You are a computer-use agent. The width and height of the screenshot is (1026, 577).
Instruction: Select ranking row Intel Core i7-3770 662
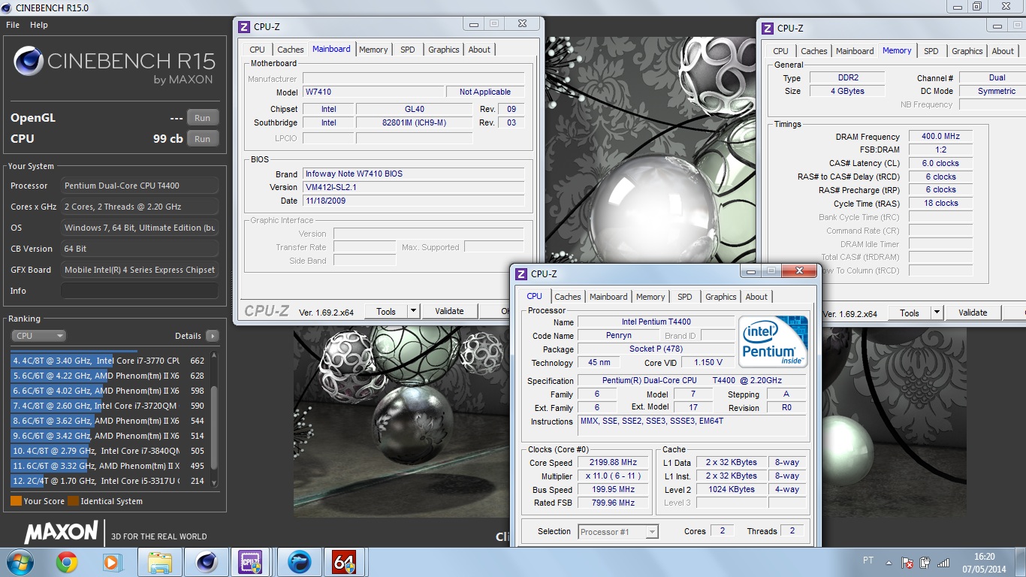pos(109,361)
